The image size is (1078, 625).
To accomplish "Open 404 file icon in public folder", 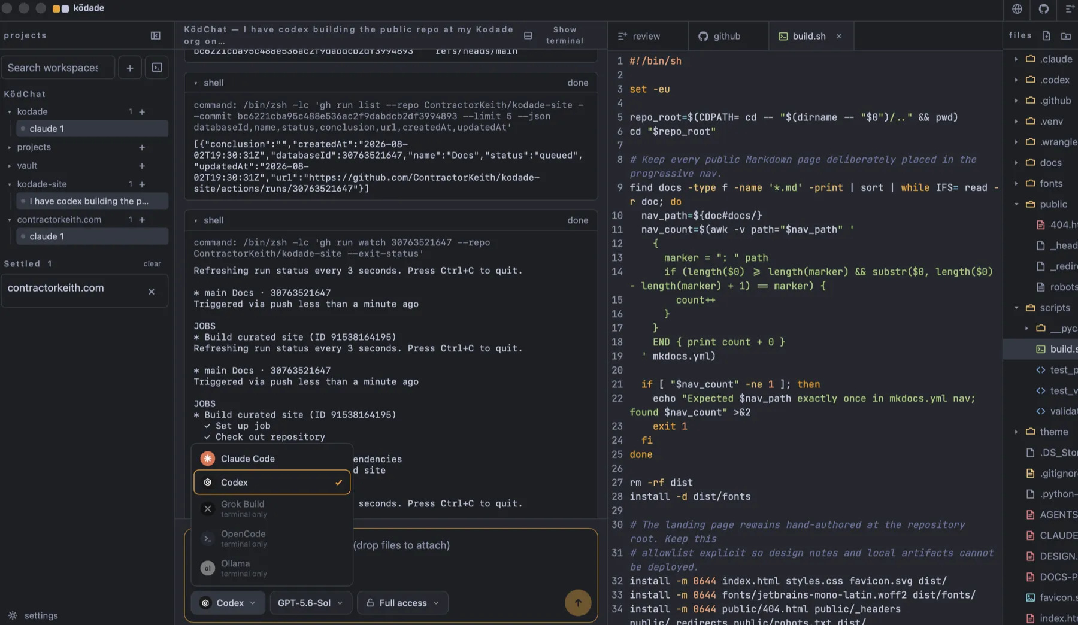I will tap(1041, 224).
